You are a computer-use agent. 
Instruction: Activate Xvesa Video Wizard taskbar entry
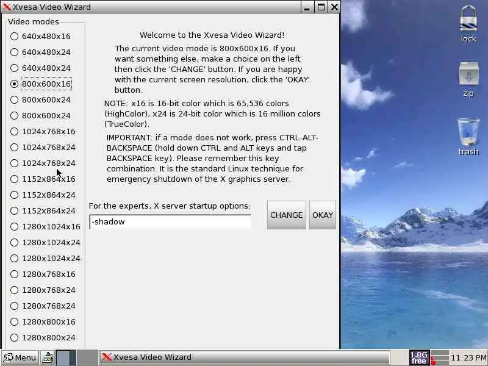245,357
